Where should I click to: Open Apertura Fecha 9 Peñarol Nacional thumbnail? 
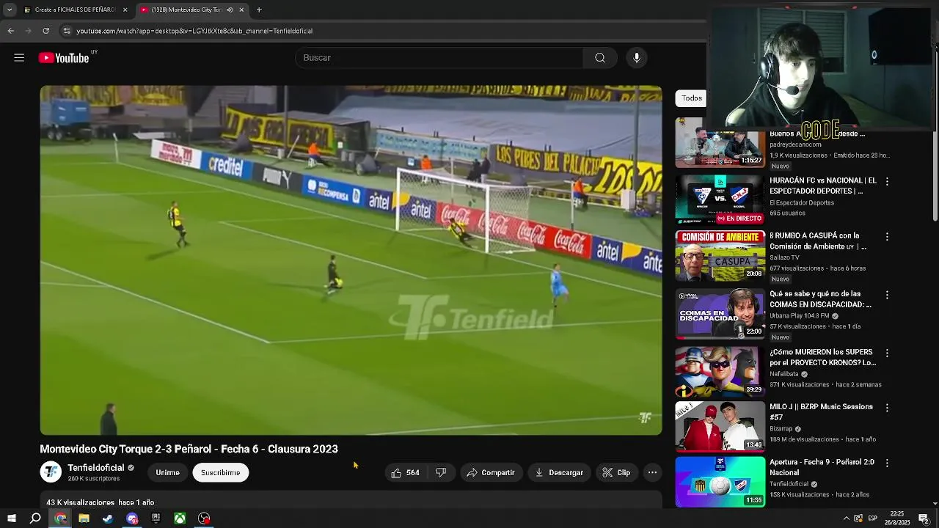pyautogui.click(x=720, y=482)
